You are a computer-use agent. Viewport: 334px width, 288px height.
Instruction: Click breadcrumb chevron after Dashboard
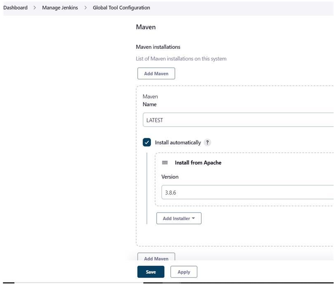[35, 8]
